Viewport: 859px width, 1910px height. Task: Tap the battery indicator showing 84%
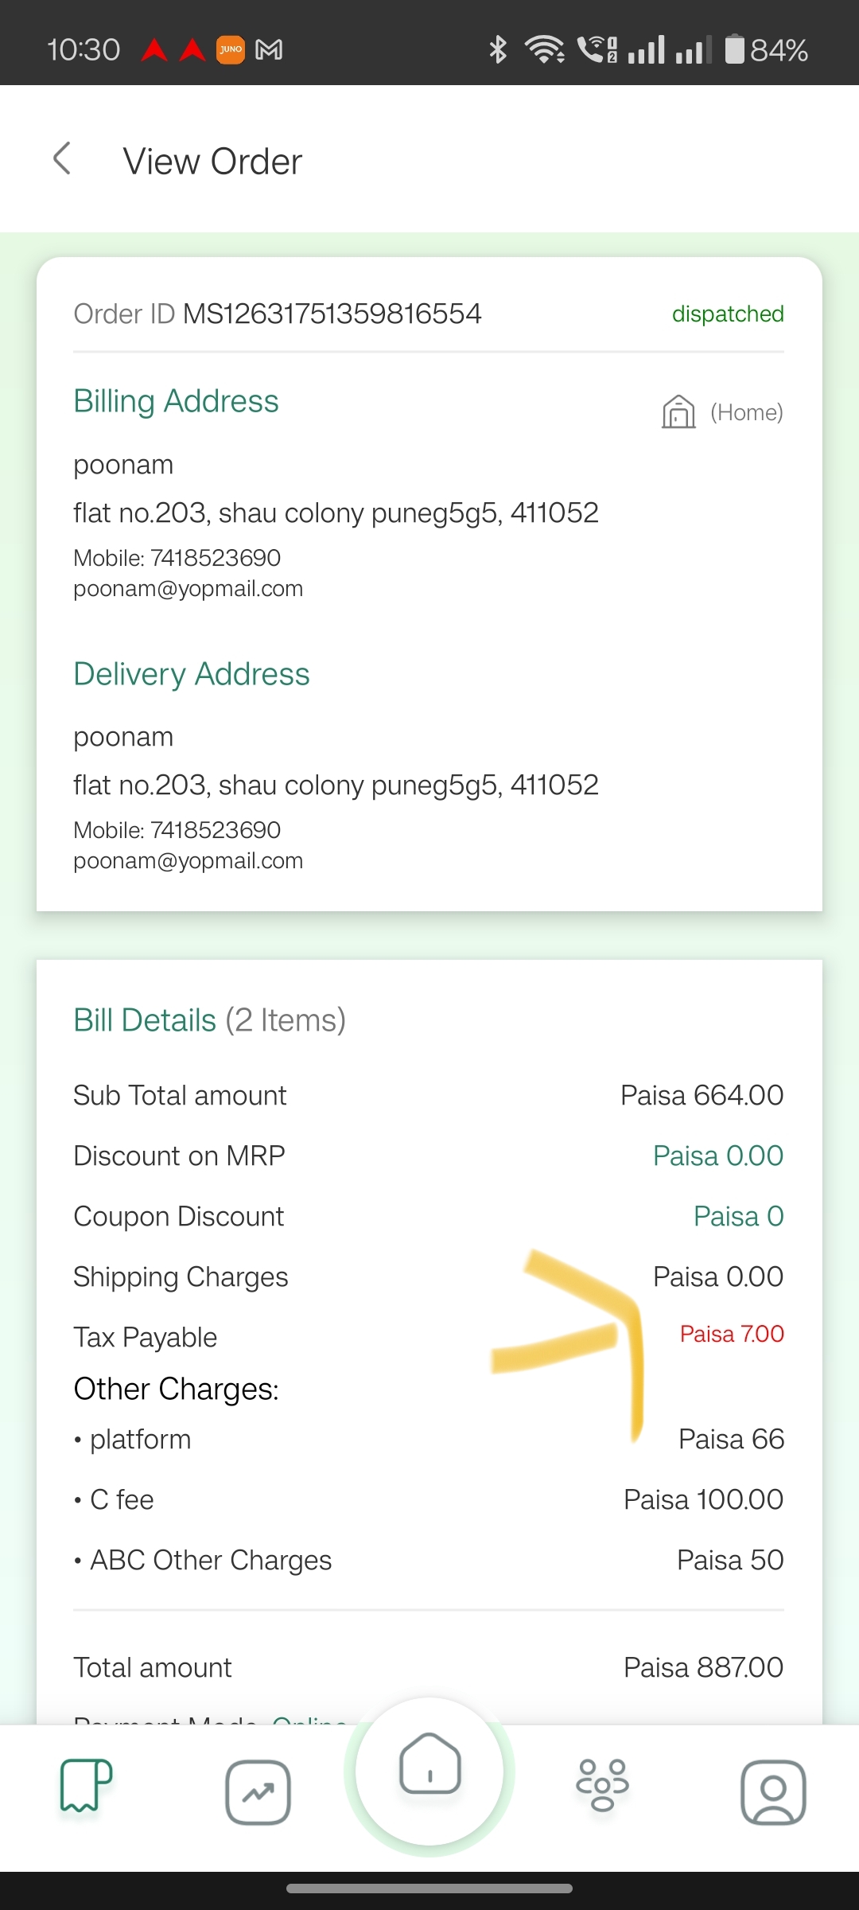click(766, 50)
